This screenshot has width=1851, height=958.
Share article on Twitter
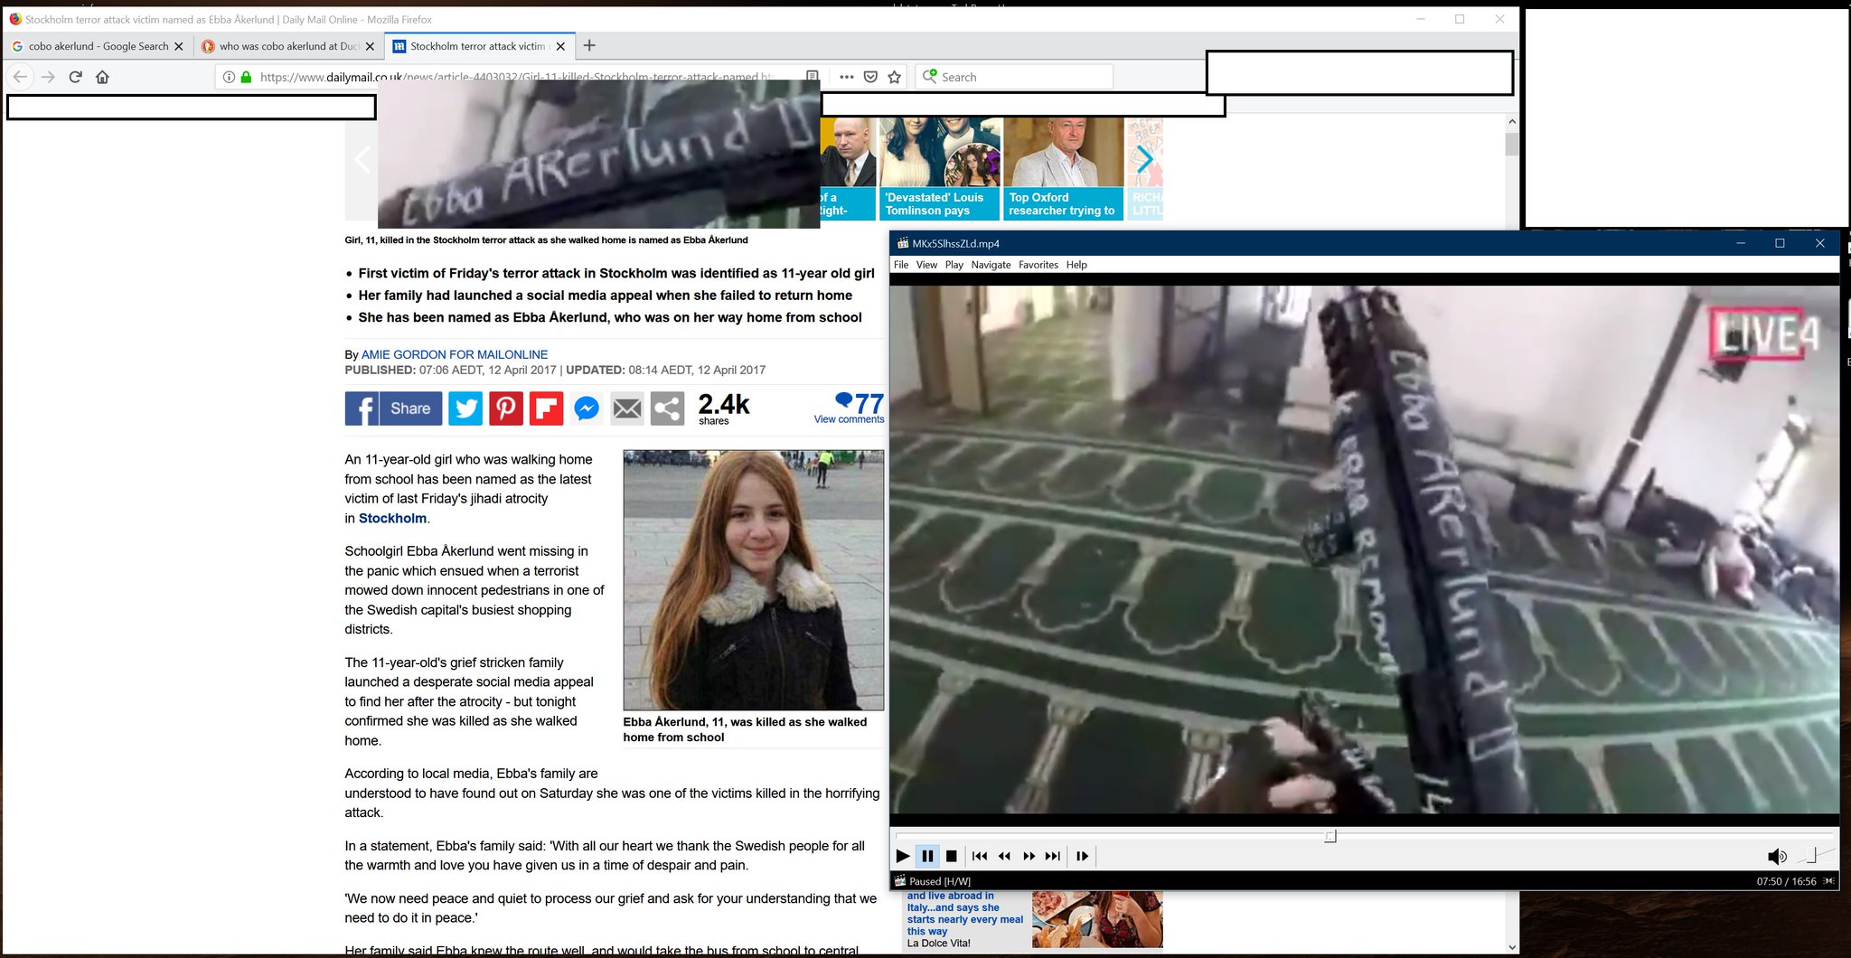tap(465, 409)
